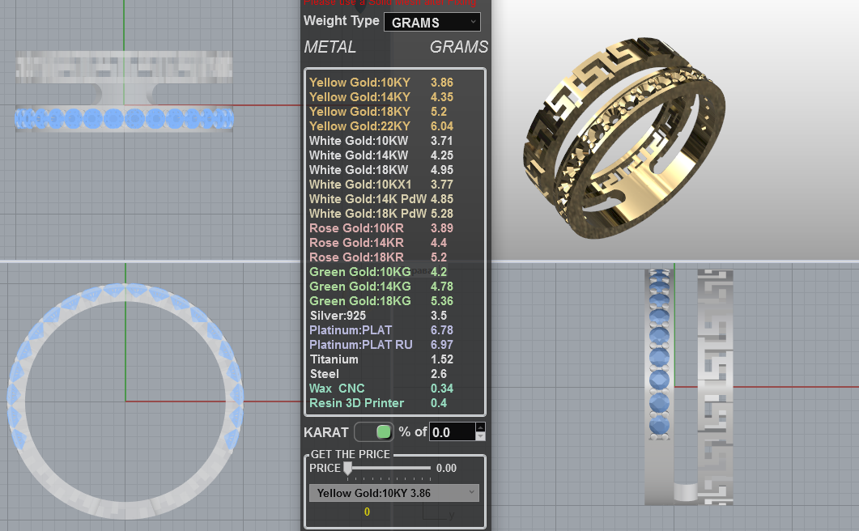Click the PRICE slider handle
The image size is (859, 531).
(x=347, y=468)
